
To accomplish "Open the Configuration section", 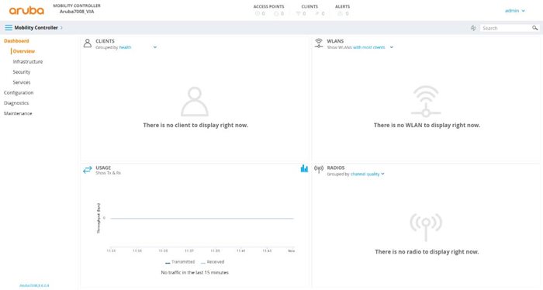I will pos(19,93).
